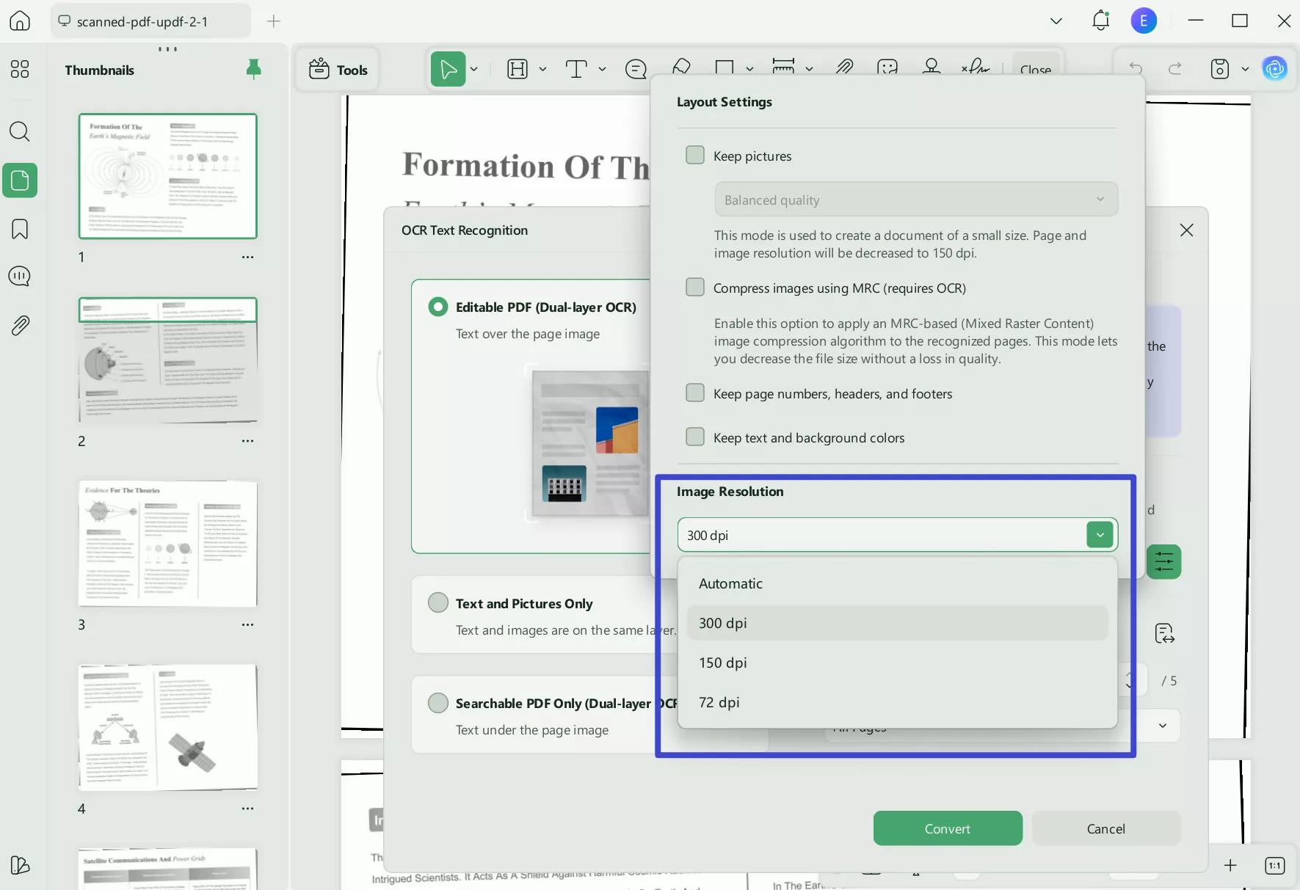Open search in the left sidebar
Screen dimensions: 1300x890
pos(20,132)
